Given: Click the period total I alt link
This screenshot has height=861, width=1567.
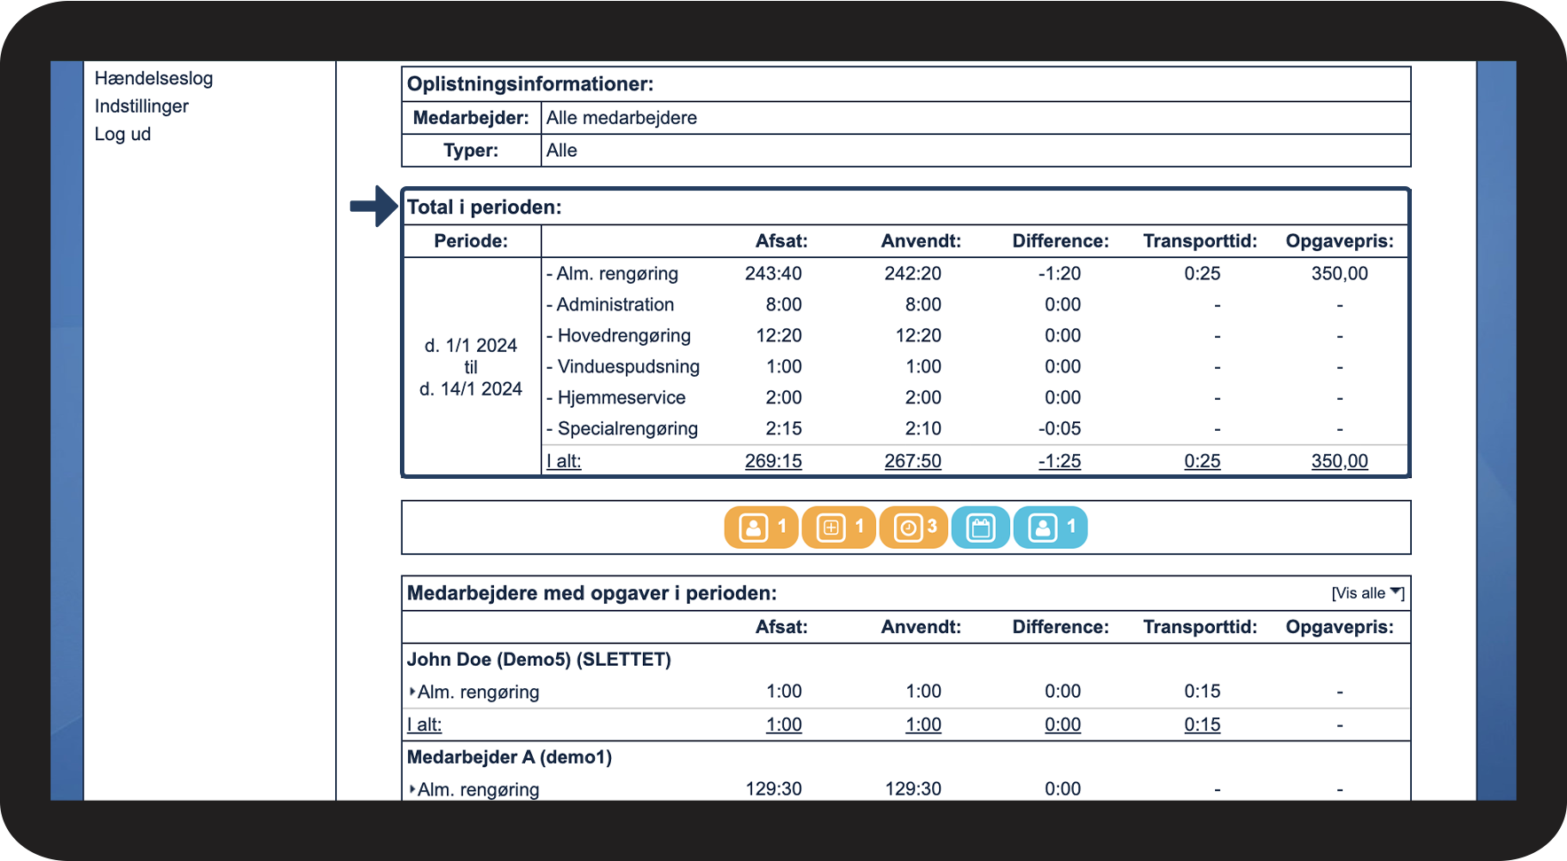Looking at the screenshot, I should (564, 461).
